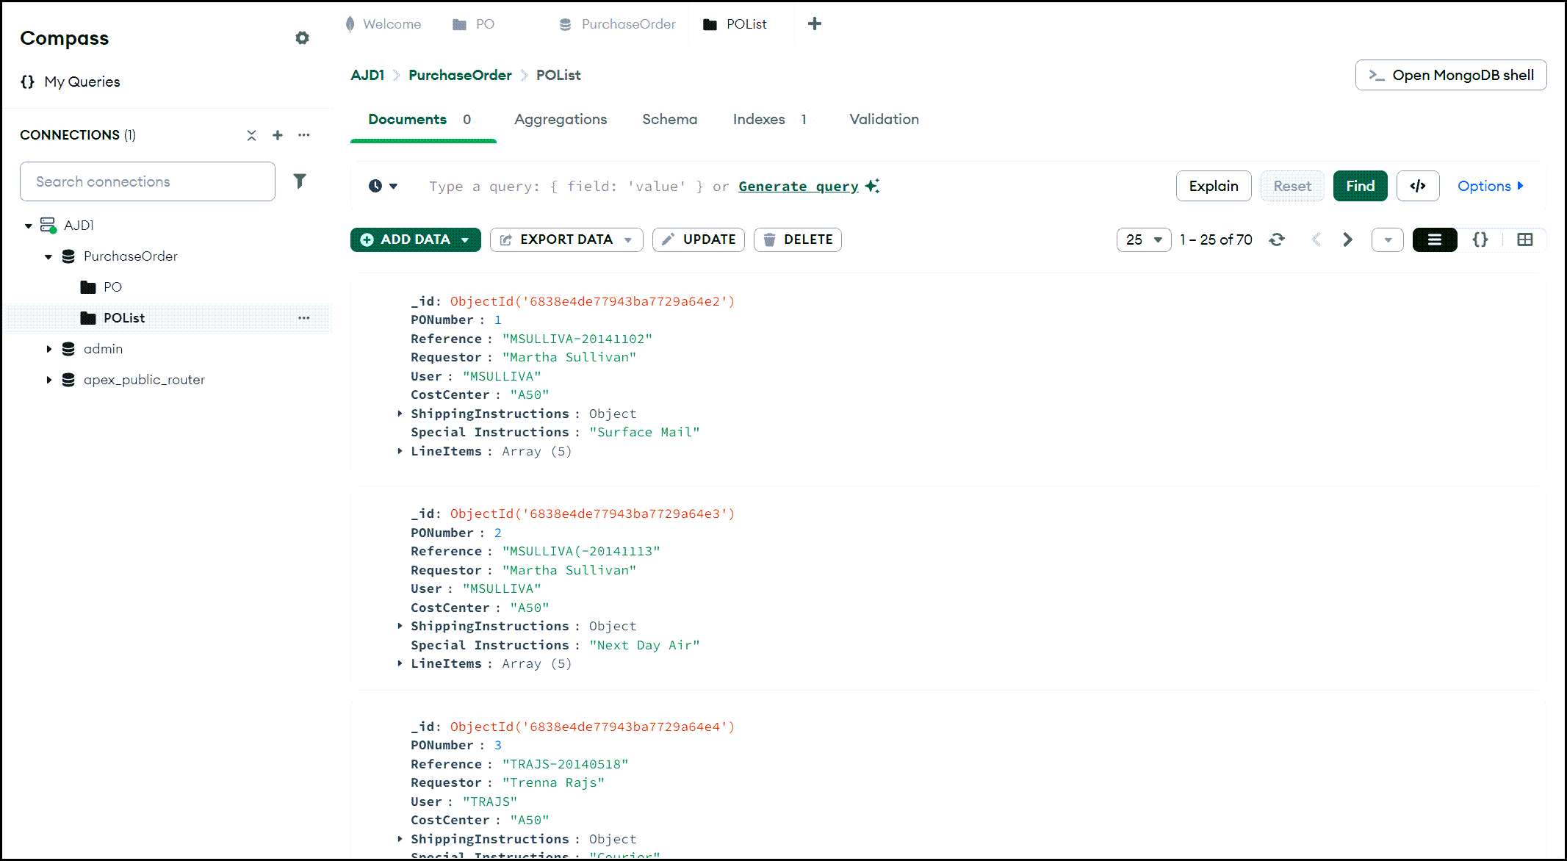1567x861 pixels.
Task: Expand LineItems in PONumber 2 document
Action: pos(400,663)
